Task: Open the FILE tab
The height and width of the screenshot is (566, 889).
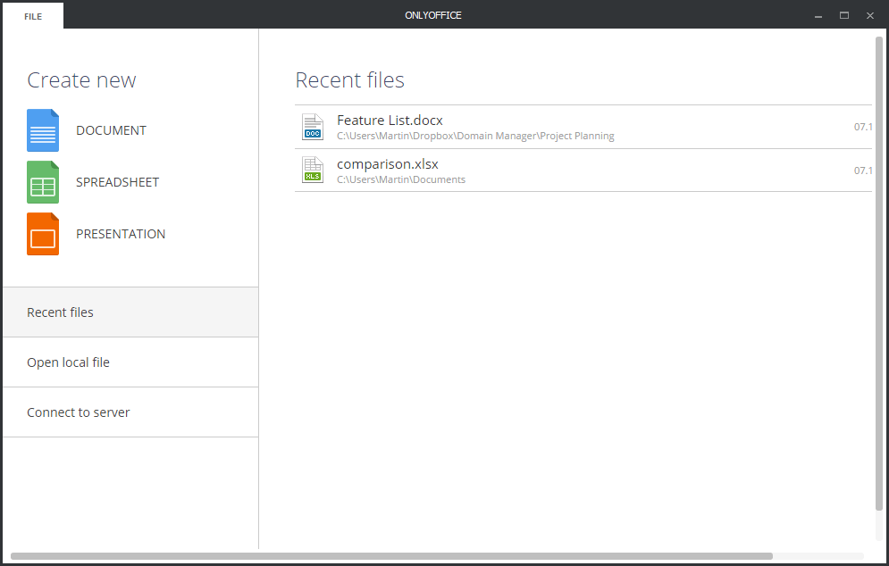Action: click(x=33, y=16)
